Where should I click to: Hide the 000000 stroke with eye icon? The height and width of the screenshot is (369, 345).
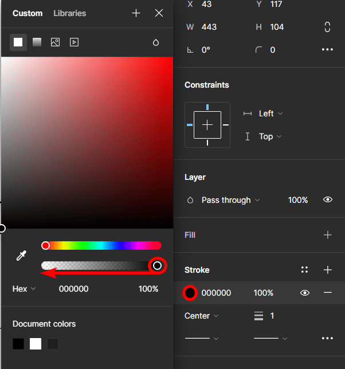305,293
